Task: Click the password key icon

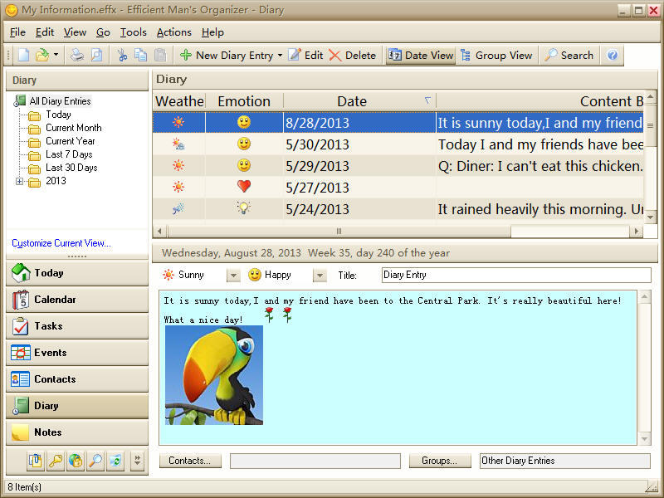Action: click(x=56, y=461)
